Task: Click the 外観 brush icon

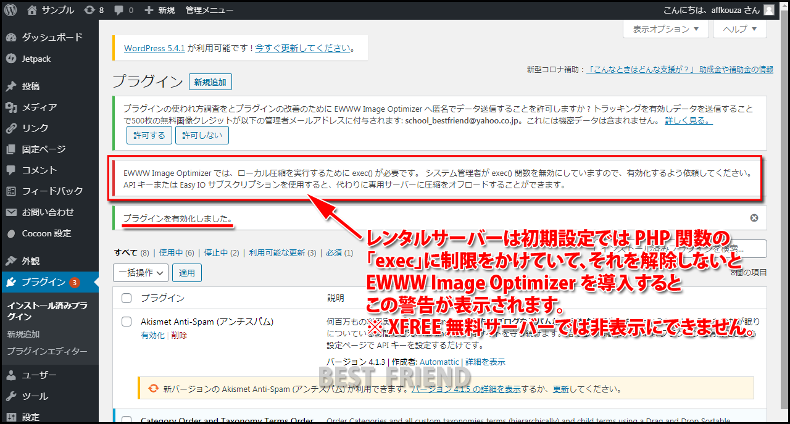Action: tap(11, 261)
